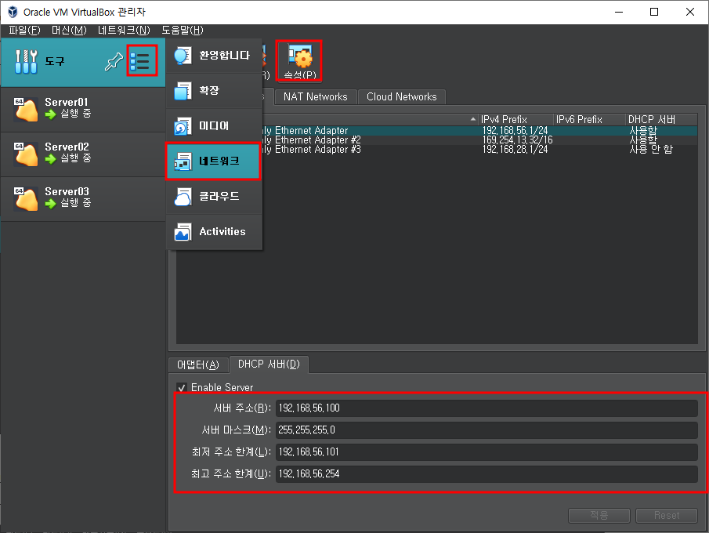This screenshot has height=533, width=709.
Task: Click the Server01 running status arrow
Action: click(x=51, y=114)
